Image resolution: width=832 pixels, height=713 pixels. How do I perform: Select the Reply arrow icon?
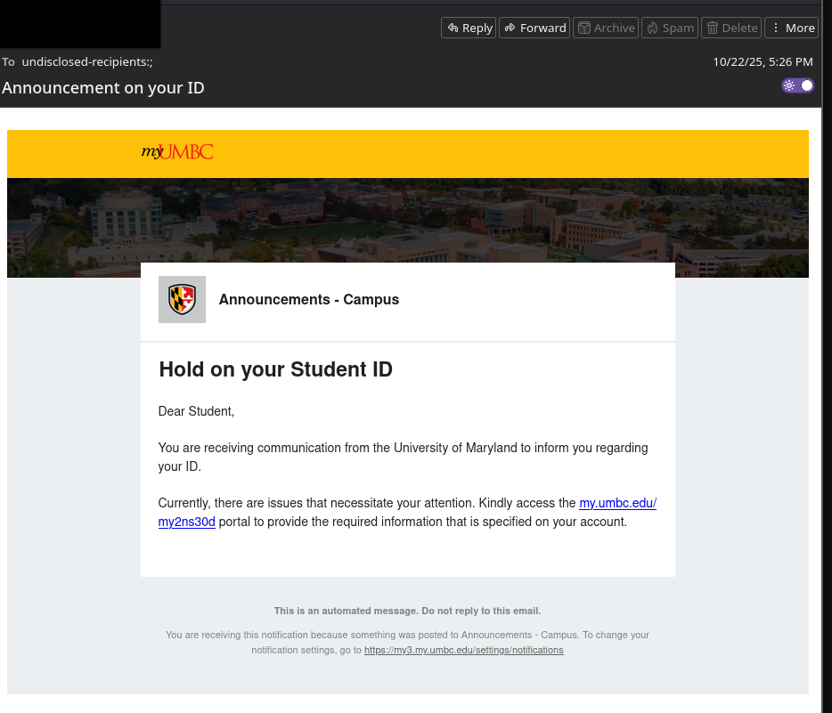(453, 28)
